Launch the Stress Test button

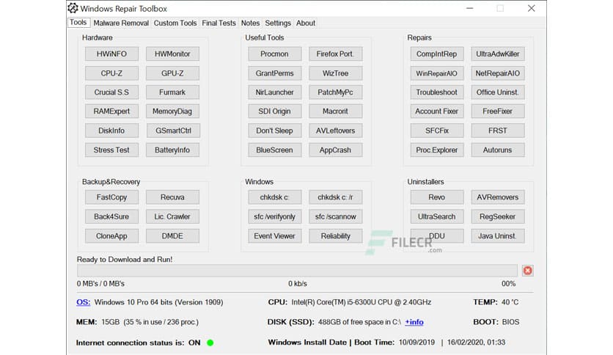pyautogui.click(x=111, y=150)
